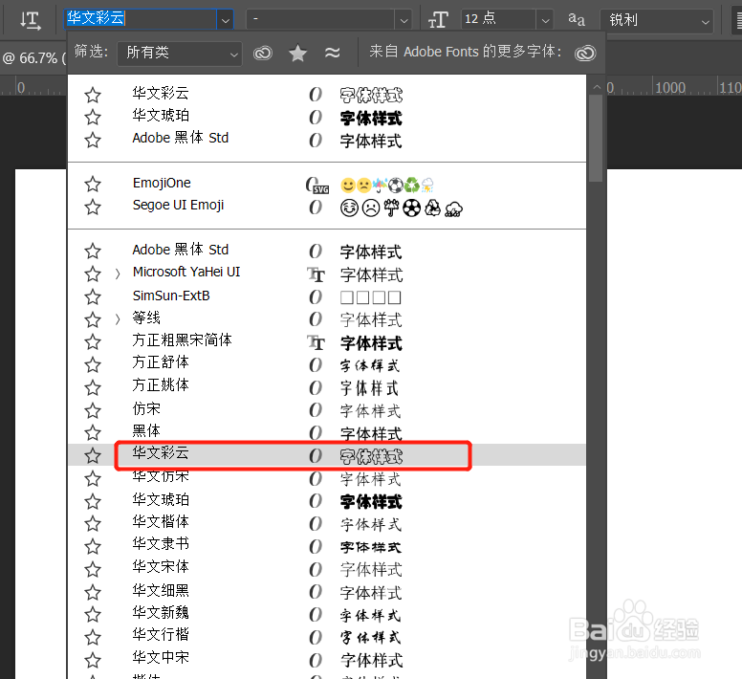Filter fonts by Adobe Fonts cloud icon
This screenshot has height=679, width=742.
tap(263, 53)
